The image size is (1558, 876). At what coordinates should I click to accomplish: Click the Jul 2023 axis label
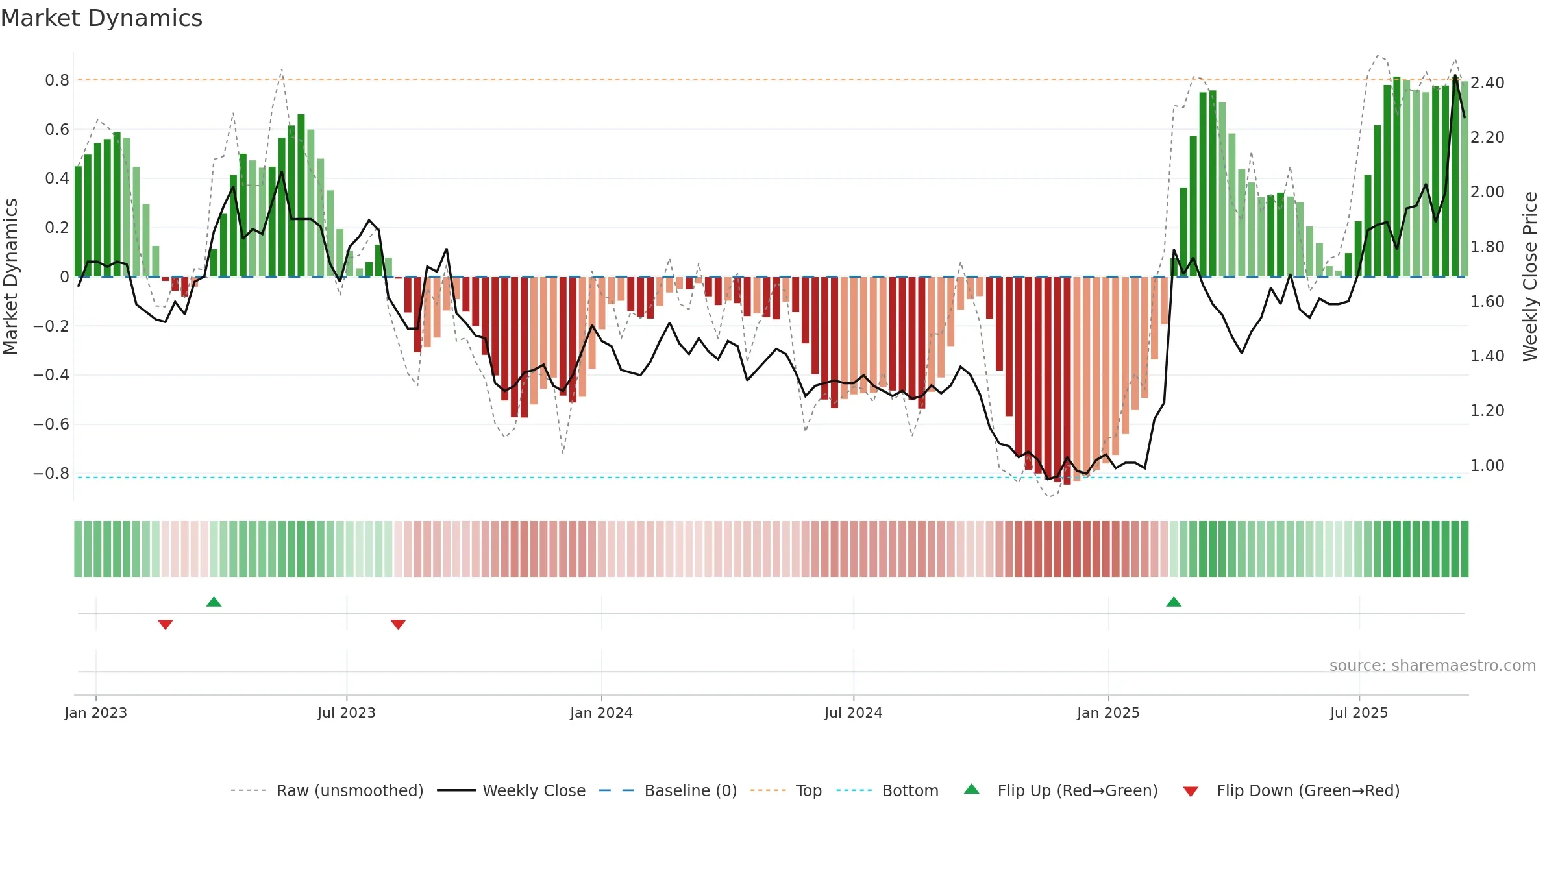pyautogui.click(x=347, y=712)
